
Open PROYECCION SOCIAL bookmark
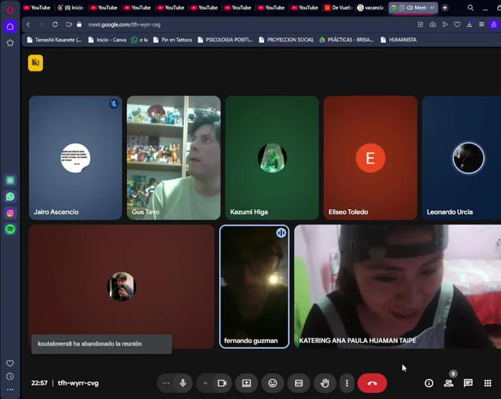[x=286, y=40]
